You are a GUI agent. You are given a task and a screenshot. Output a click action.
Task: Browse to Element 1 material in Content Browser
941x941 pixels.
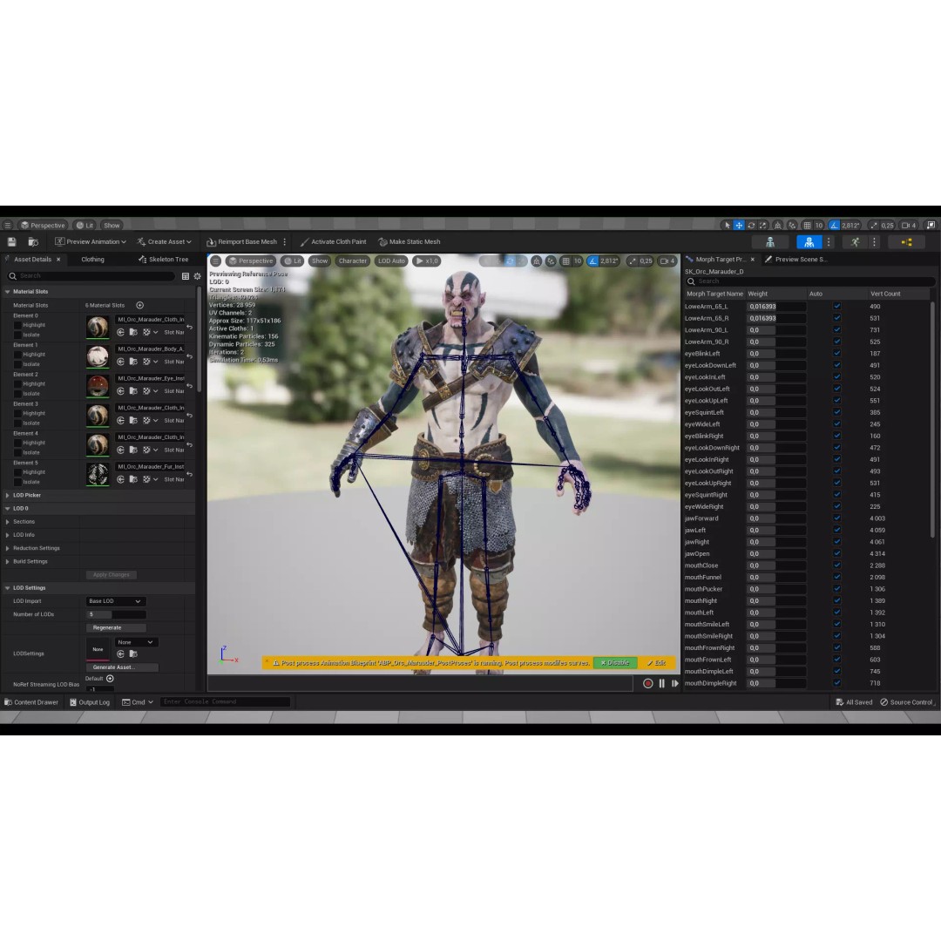[x=133, y=362]
